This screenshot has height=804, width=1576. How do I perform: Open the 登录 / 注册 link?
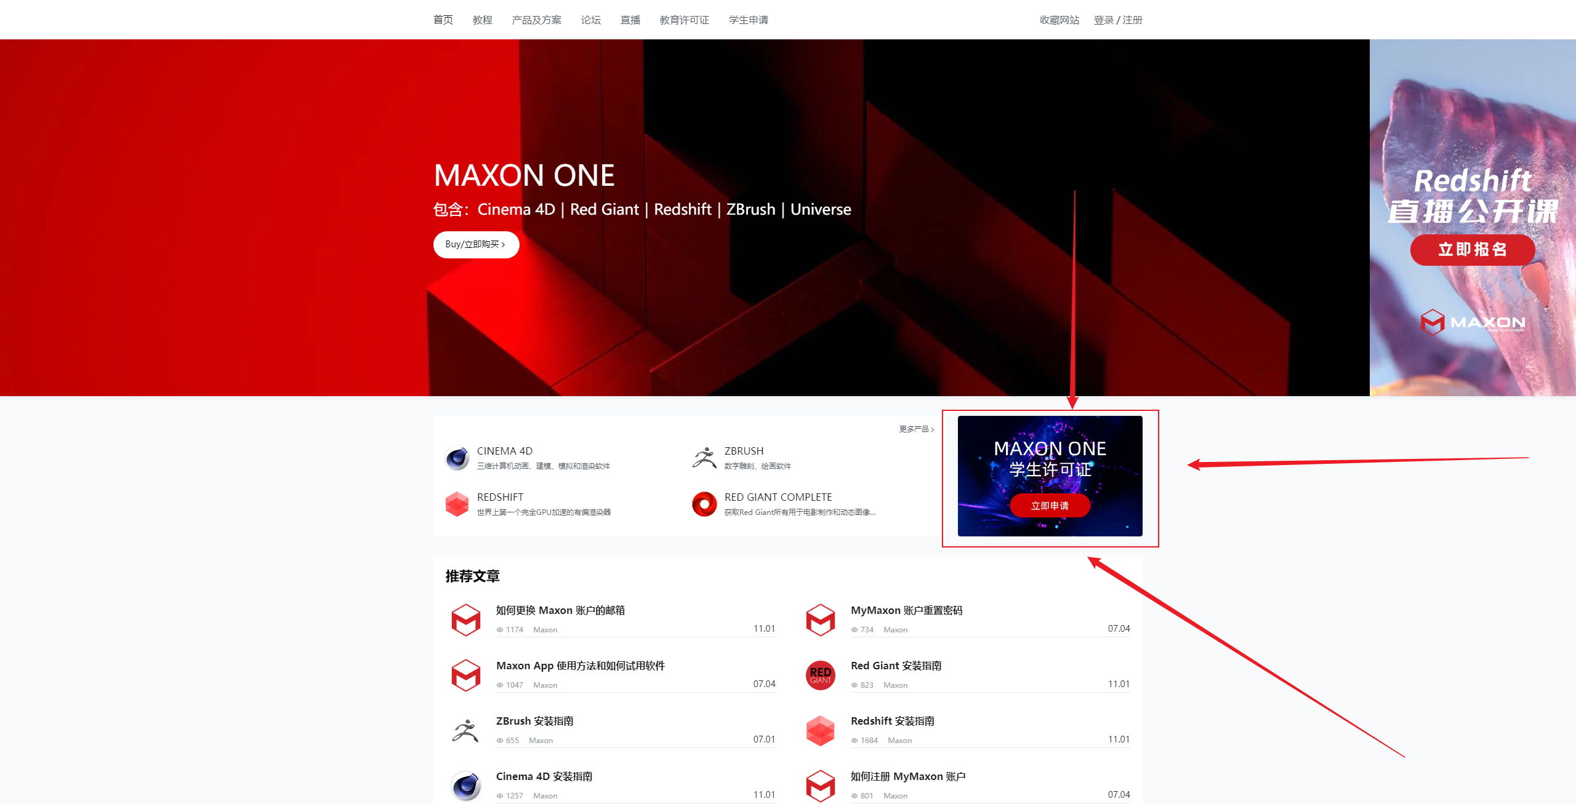1118,20
